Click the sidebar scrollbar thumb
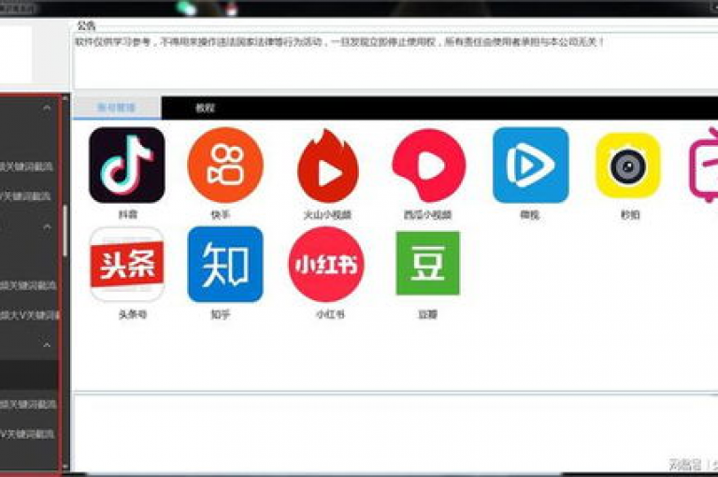718x477 pixels. click(65, 230)
